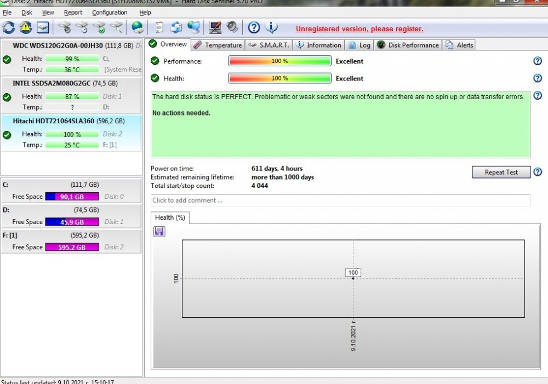Image resolution: width=548 pixels, height=384 pixels.
Task: Switch to the S.M.A.R.T. tab
Action: tap(269, 45)
